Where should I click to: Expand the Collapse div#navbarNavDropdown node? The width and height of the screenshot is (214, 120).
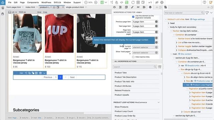tap(177, 50)
